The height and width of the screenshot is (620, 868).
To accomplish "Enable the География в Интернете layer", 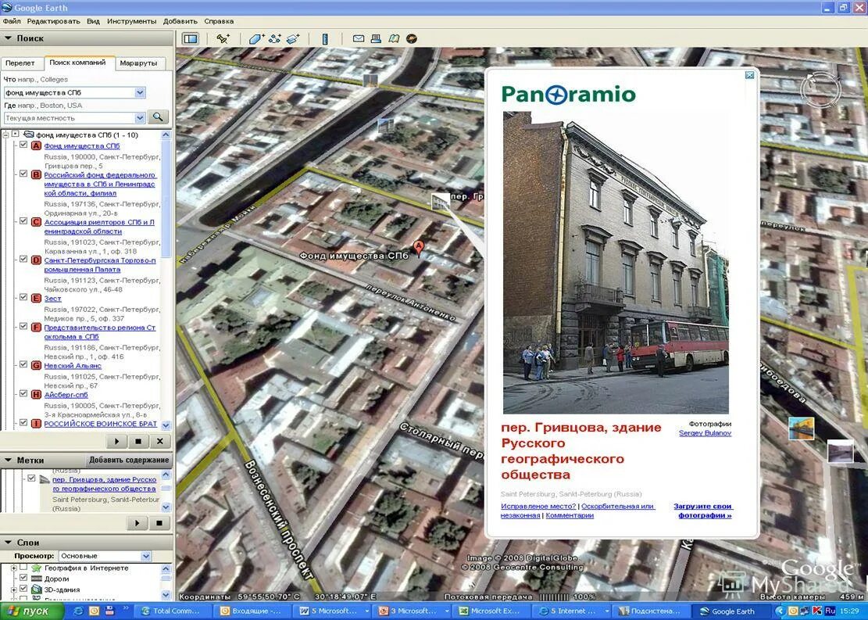I will [x=23, y=568].
